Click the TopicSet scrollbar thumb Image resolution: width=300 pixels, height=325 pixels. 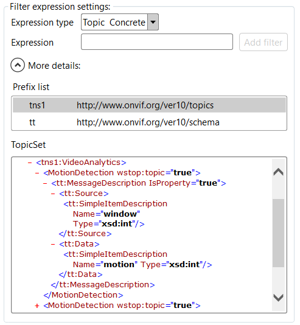pos(278,233)
